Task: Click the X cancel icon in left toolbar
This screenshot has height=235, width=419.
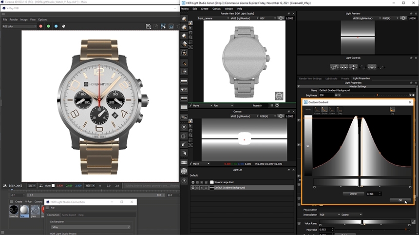Action: point(184,127)
